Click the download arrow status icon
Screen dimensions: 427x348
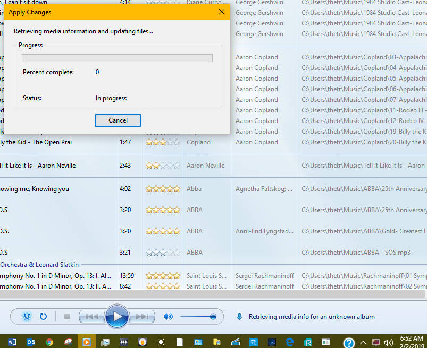pos(239,317)
